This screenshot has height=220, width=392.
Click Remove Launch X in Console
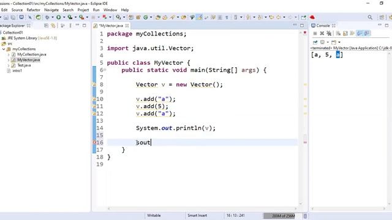[x=322, y=34]
